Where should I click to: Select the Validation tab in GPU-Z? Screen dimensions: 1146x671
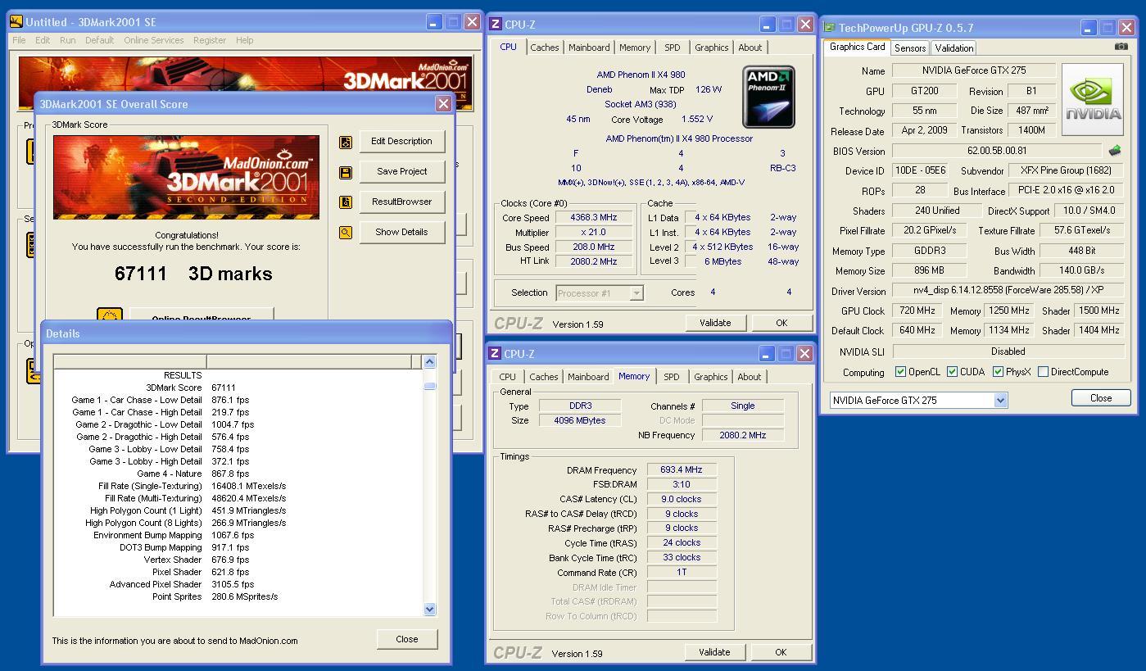point(954,48)
